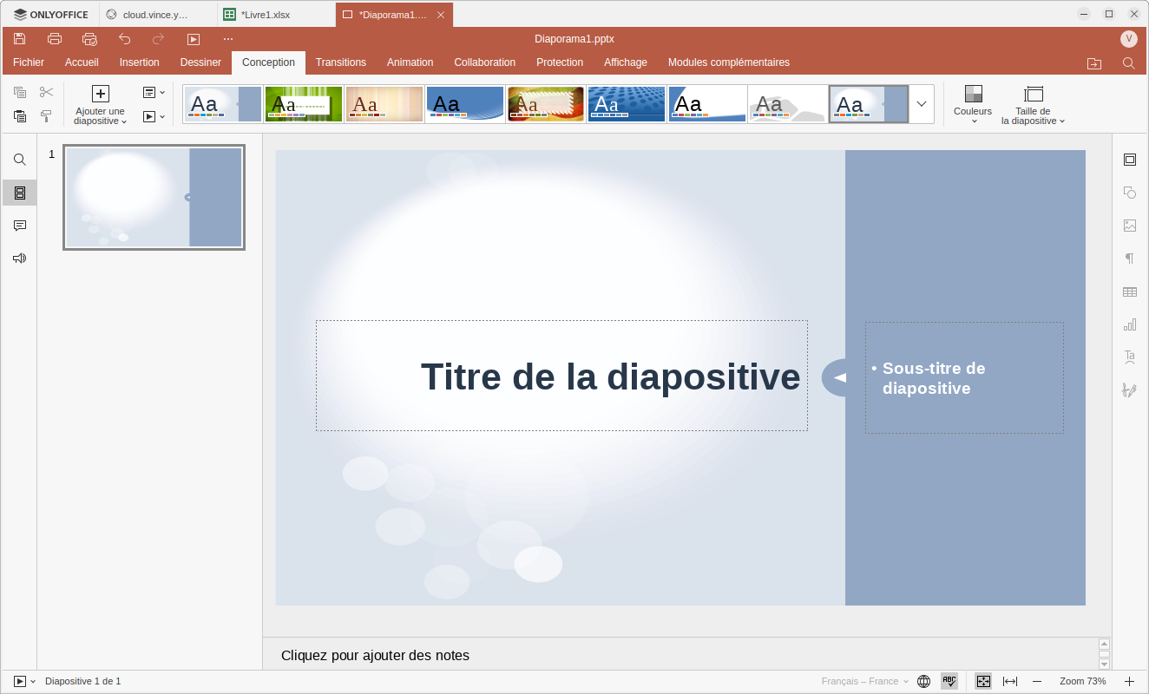Click the Undo arrow icon
This screenshot has height=694, width=1149.
pos(124,39)
